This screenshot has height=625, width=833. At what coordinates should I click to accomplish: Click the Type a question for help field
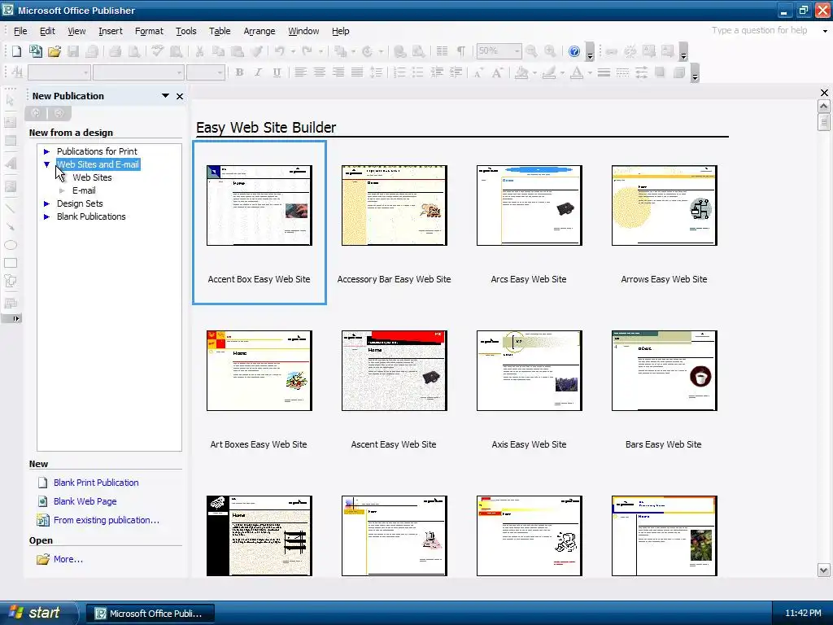(760, 30)
